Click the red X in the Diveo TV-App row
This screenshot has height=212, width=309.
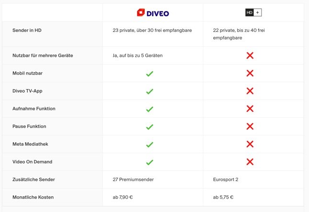pos(250,91)
